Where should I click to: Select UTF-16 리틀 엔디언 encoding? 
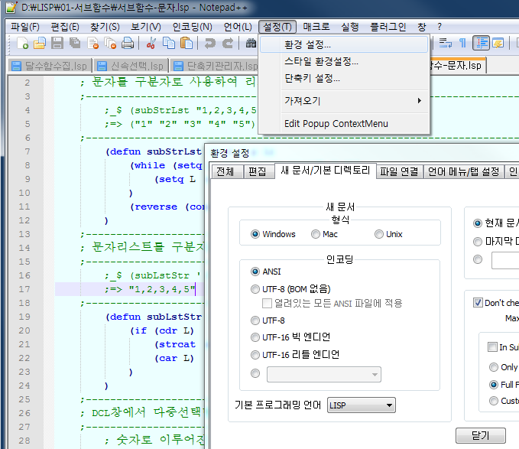click(x=255, y=354)
